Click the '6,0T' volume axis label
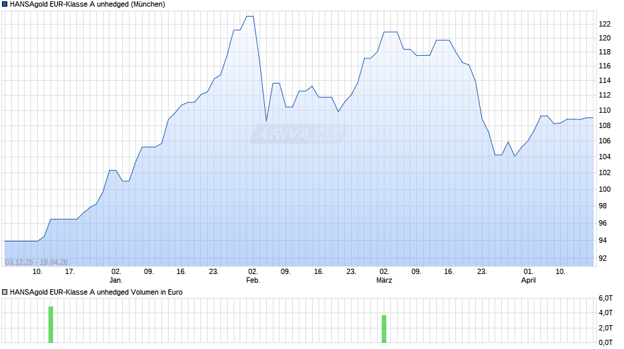Image resolution: width=624 pixels, height=349 pixels. pos(605,298)
